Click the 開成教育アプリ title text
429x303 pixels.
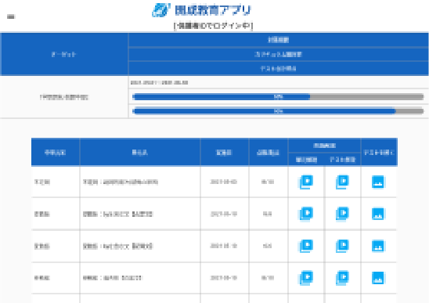pyautogui.click(x=213, y=10)
